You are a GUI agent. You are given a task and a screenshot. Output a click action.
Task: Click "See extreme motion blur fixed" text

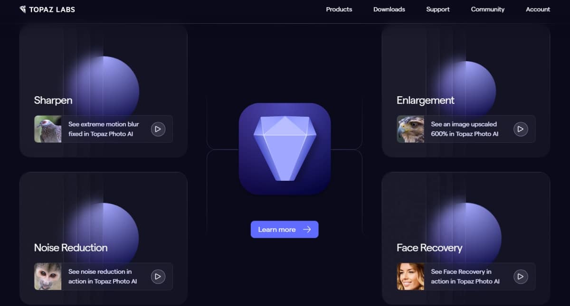[104, 129]
